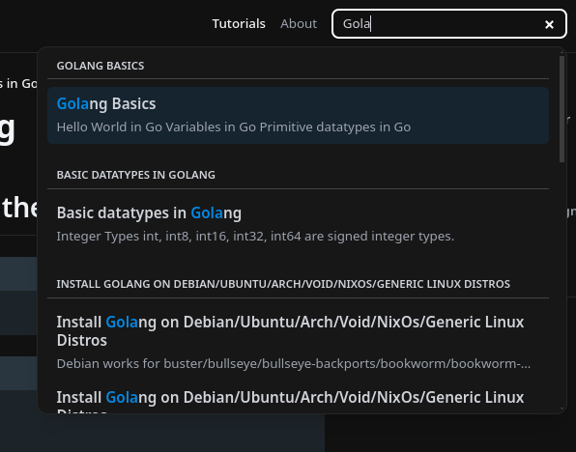This screenshot has height=452, width=576.
Task: Select 'INSTALL GOLANG ON DEBIAN/UBUNTU' section heading
Action: pos(283,284)
